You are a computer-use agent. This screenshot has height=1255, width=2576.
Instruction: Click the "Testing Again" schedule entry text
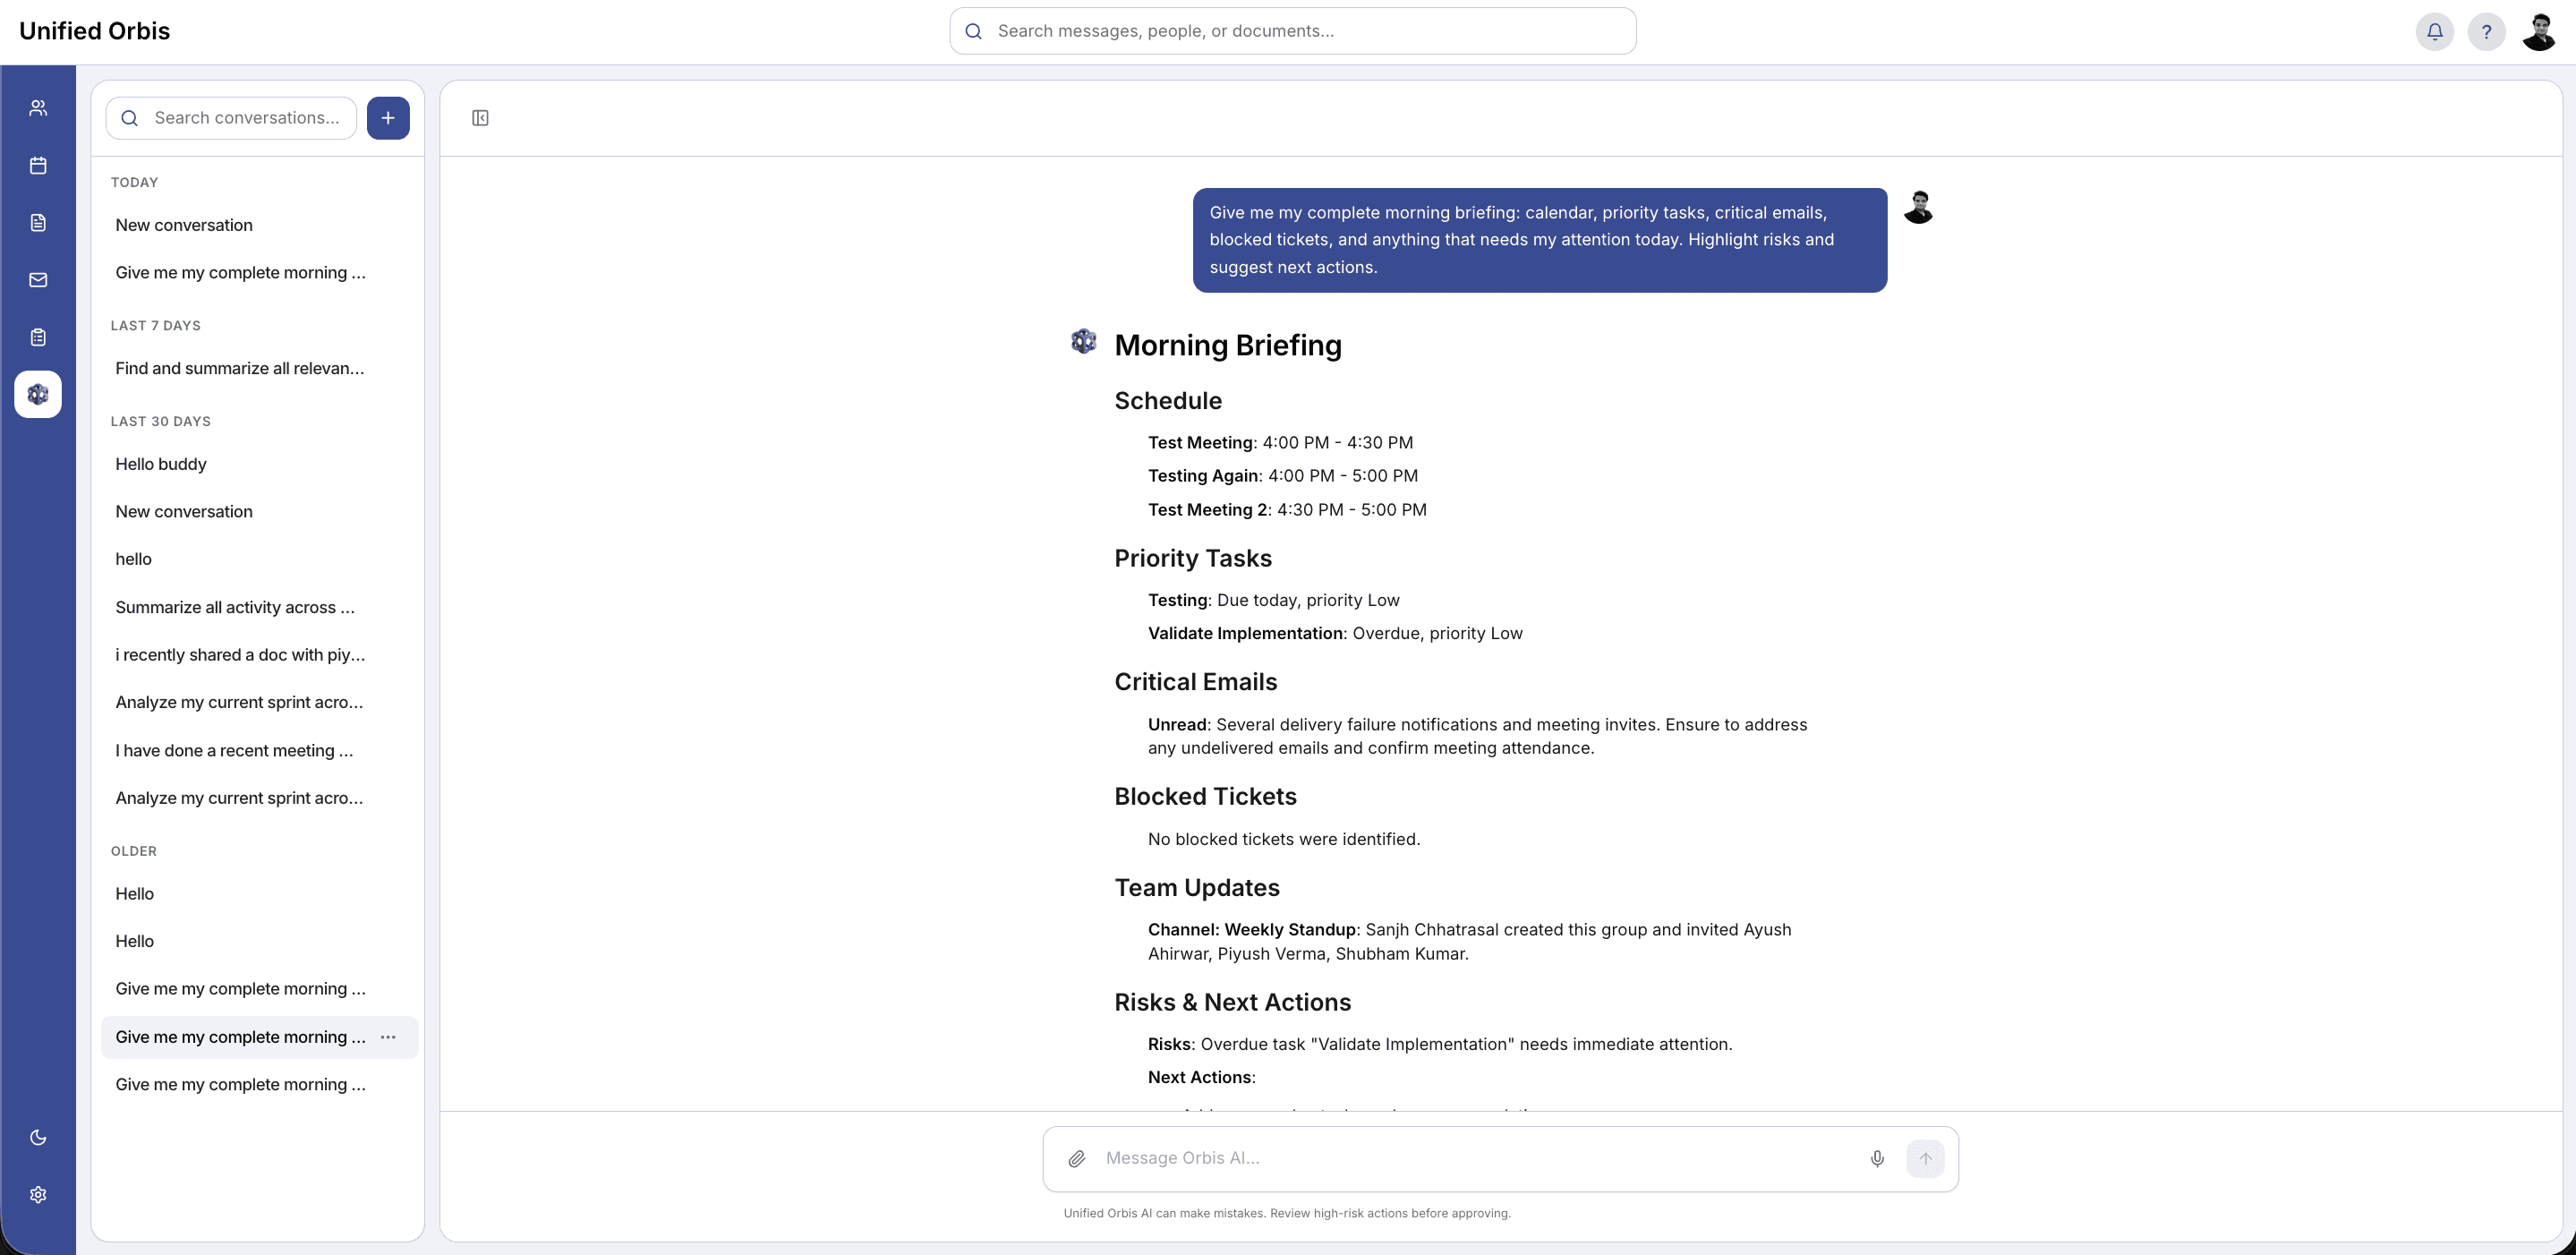coord(1283,476)
